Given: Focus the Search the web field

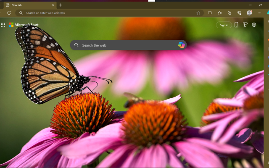Looking at the screenshot, I should [x=128, y=45].
